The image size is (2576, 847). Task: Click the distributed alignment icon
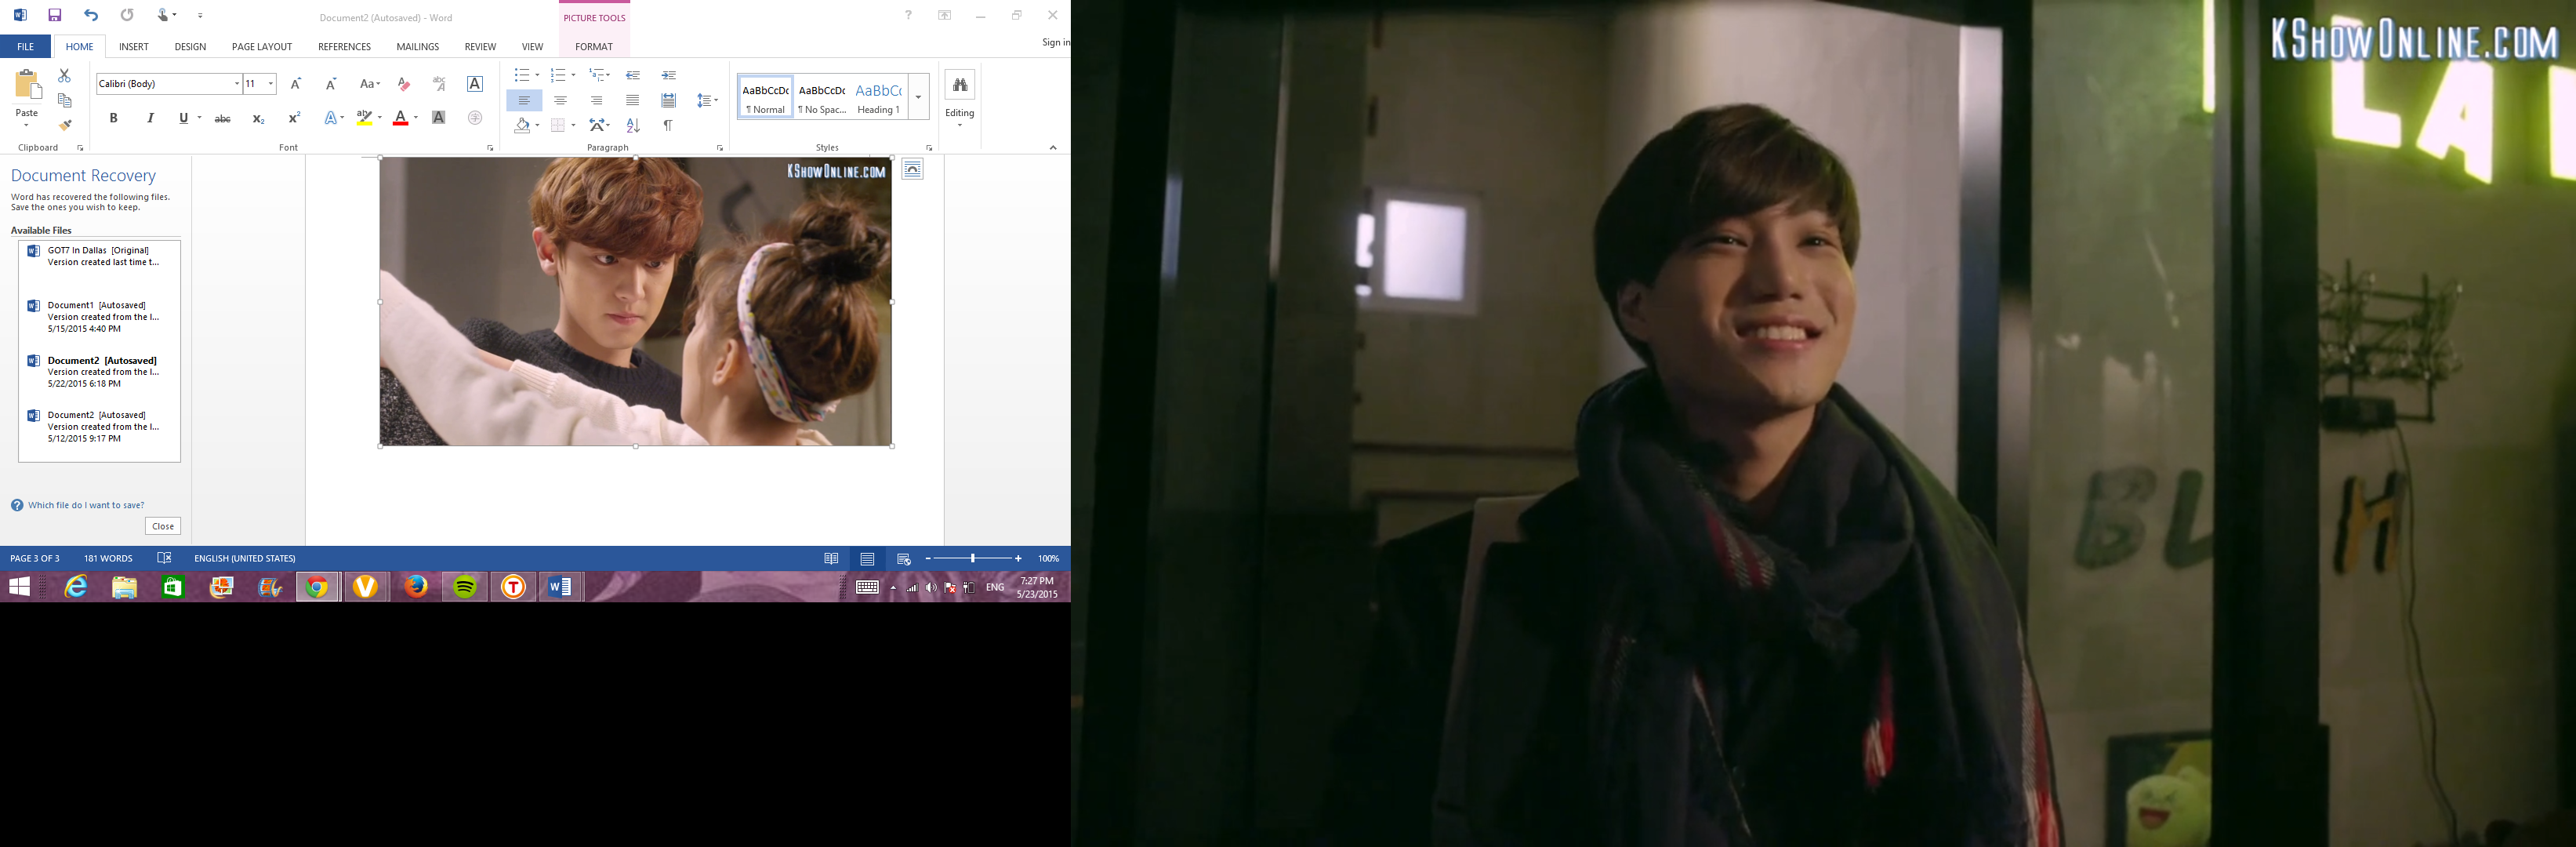pos(668,100)
